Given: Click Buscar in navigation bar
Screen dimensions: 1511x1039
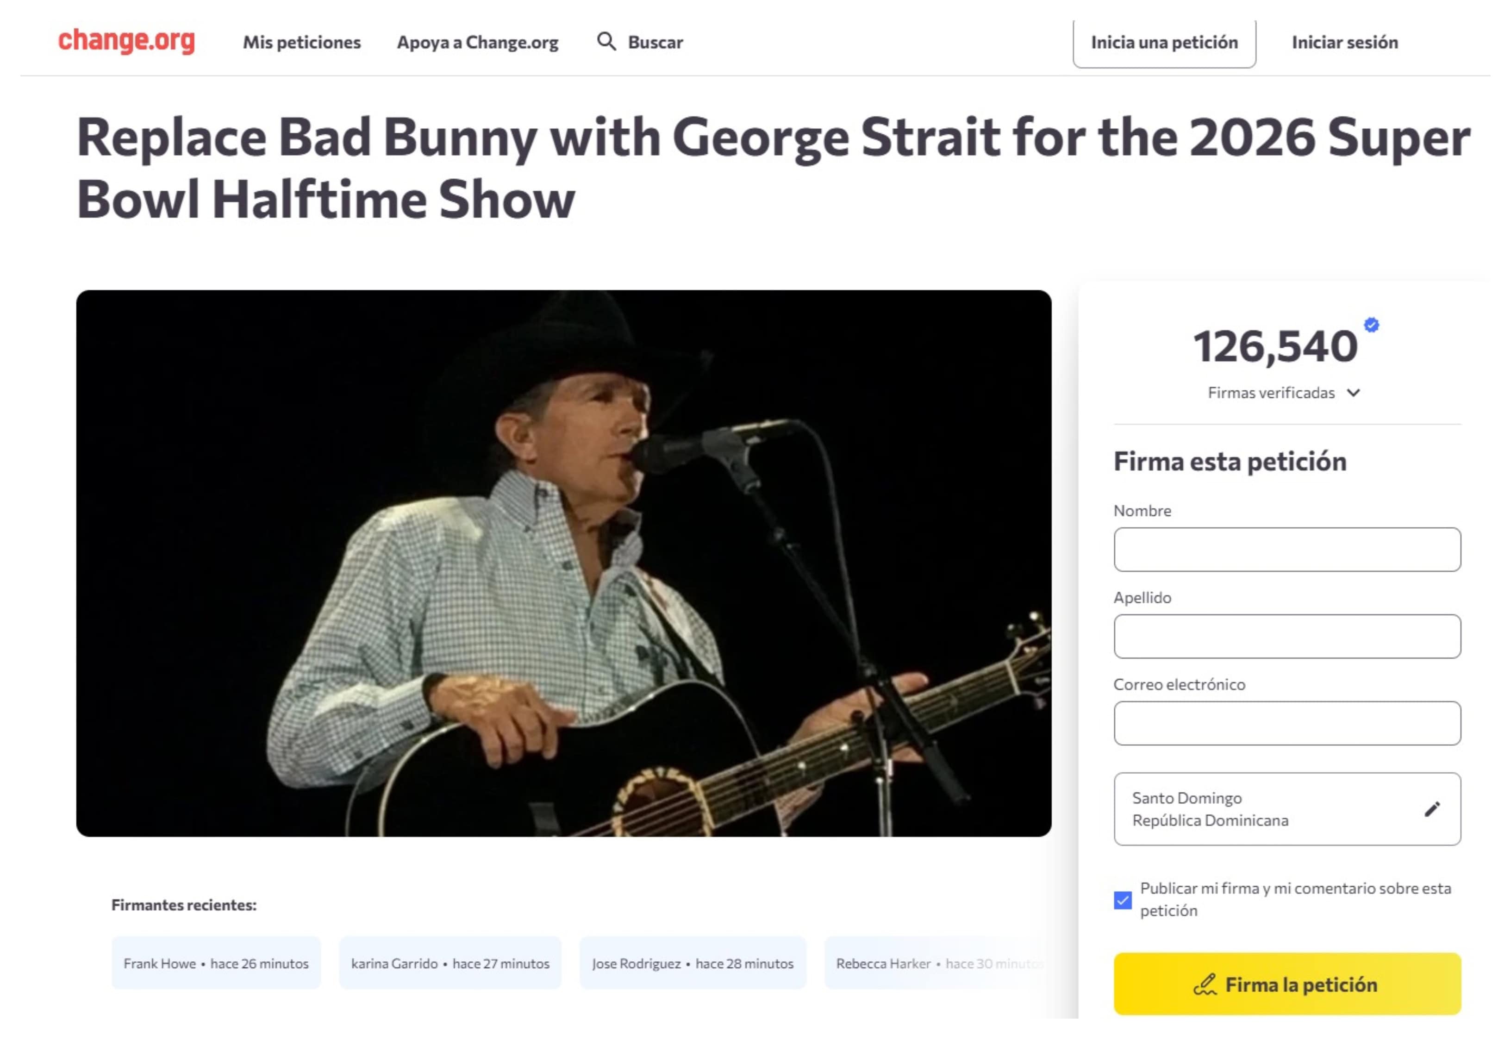Looking at the screenshot, I should pyautogui.click(x=655, y=42).
